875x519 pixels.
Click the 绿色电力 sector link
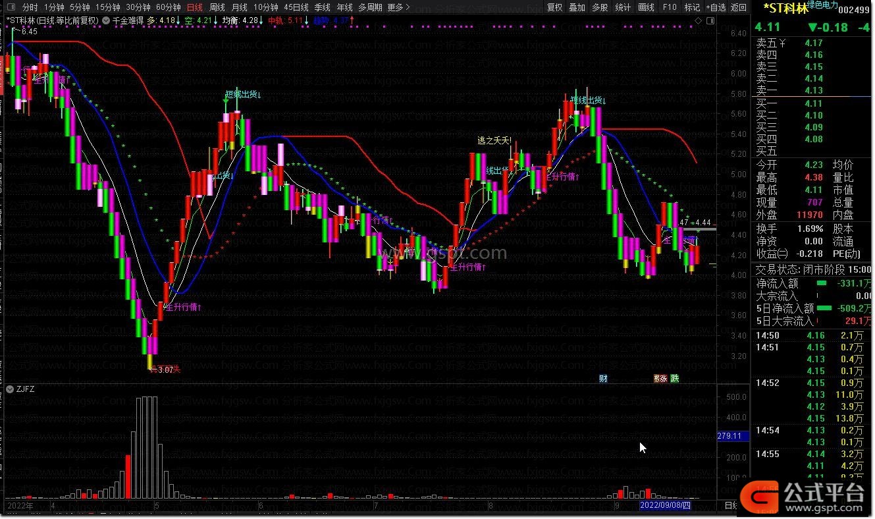(823, 5)
